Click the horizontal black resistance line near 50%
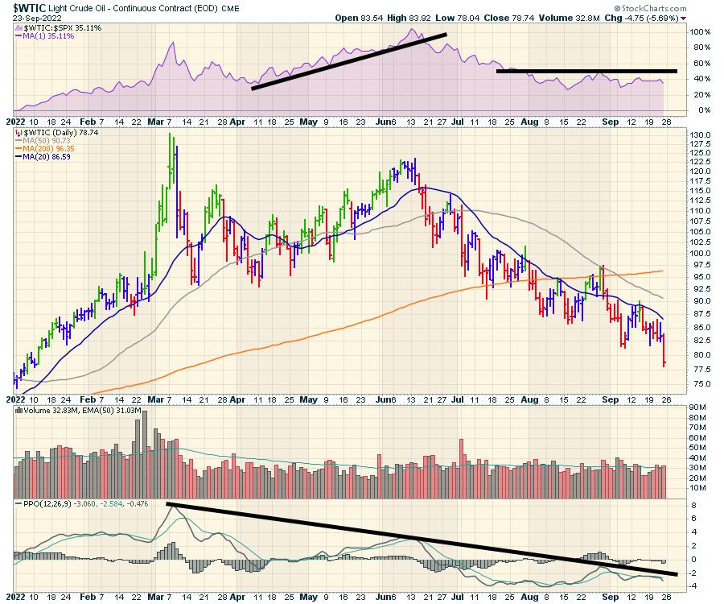This screenshot has width=724, height=604. tap(586, 71)
